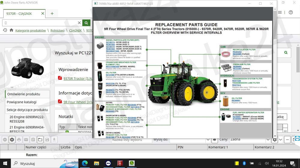Open settings gear icon in pick list bar
This screenshot has width=300, height=168.
coord(274,140)
